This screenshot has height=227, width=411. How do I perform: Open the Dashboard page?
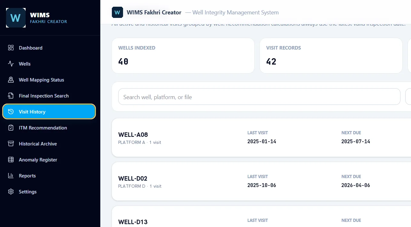pyautogui.click(x=49, y=48)
